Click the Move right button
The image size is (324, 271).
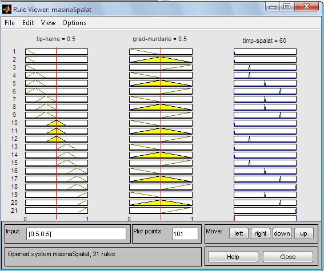click(x=261, y=233)
